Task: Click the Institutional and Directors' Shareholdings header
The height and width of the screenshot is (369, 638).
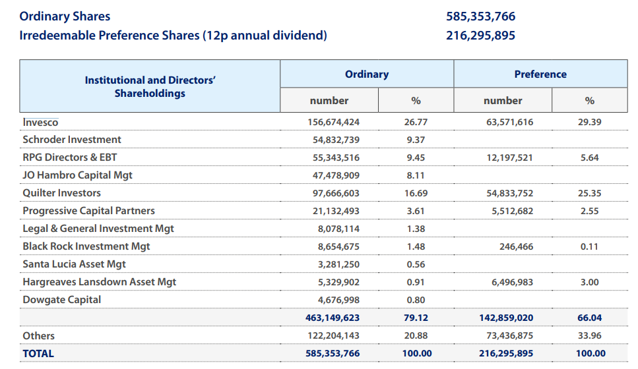Action: click(x=150, y=87)
